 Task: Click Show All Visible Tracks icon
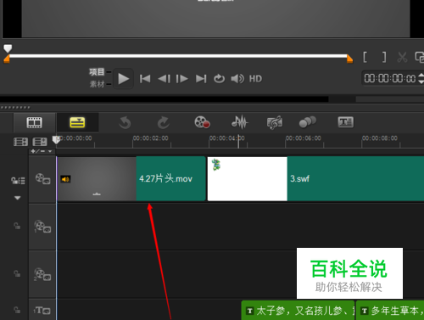coord(20,142)
